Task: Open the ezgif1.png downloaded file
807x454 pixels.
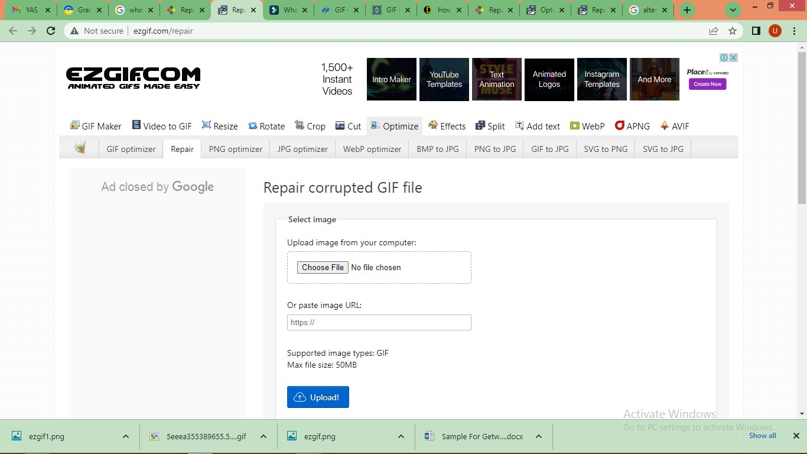Action: click(47, 436)
